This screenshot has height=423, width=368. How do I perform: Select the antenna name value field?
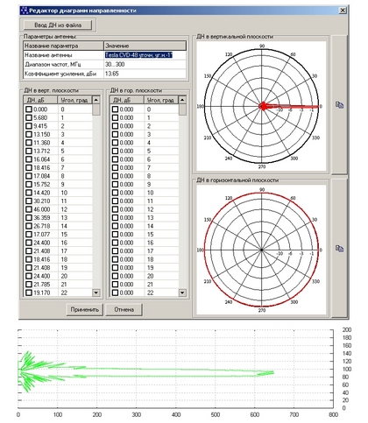pos(145,55)
